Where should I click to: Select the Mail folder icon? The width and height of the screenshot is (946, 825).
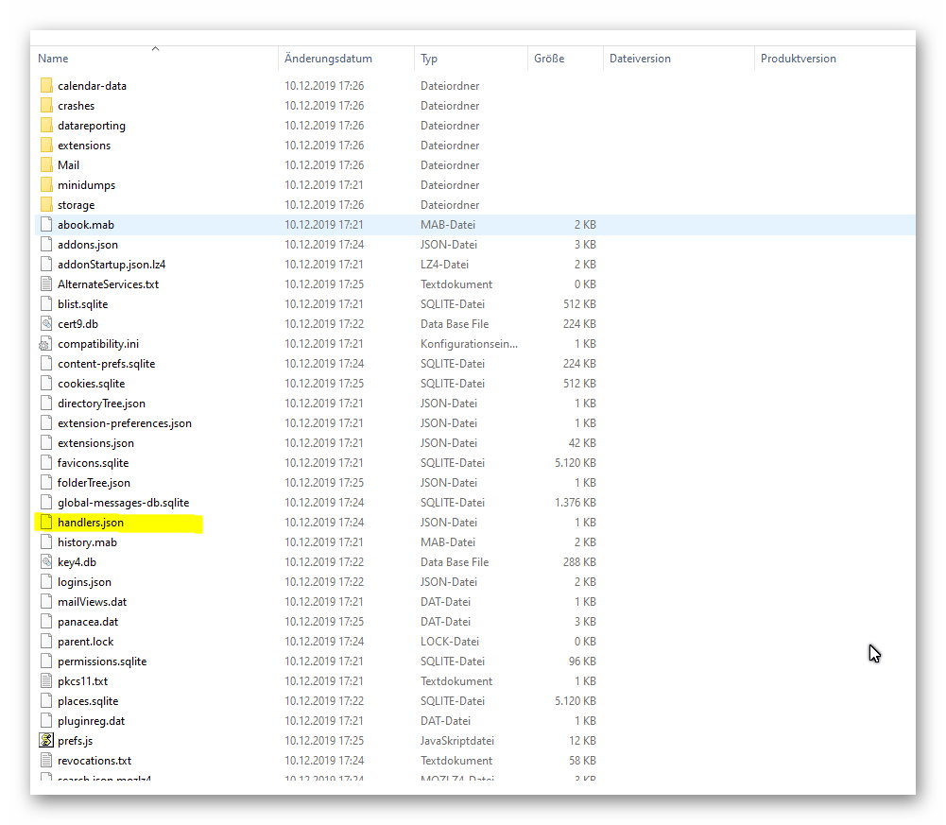(x=46, y=164)
